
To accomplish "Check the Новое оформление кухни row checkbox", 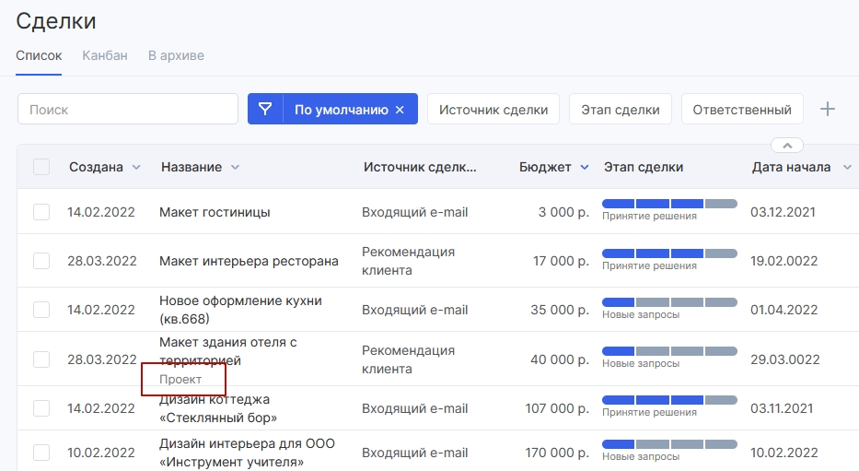I will (x=41, y=310).
